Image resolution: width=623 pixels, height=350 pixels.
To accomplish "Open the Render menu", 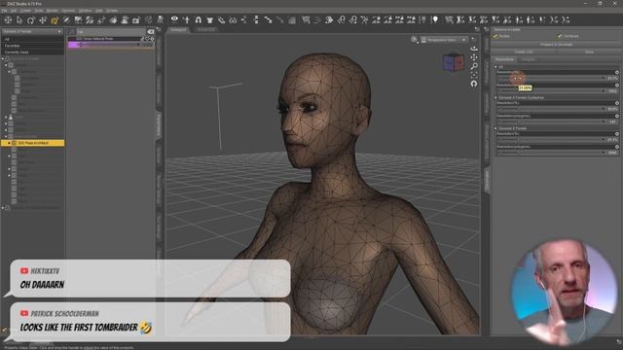I will coord(52,11).
